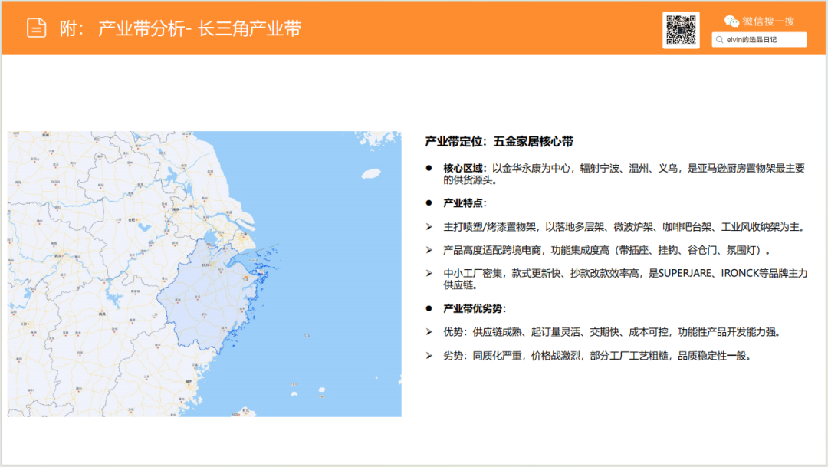Click the Hangzhou marker on the map

click(x=205, y=263)
